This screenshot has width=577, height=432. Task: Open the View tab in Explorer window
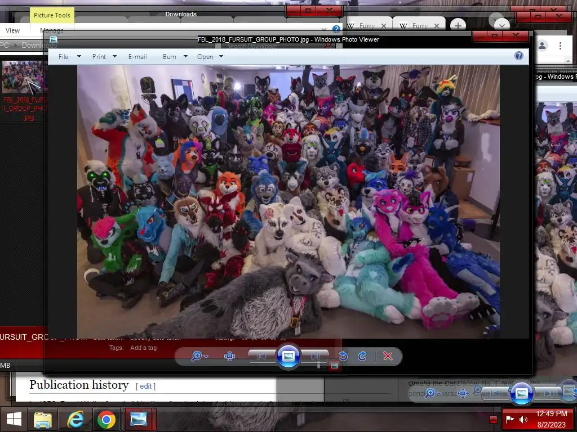pyautogui.click(x=12, y=30)
